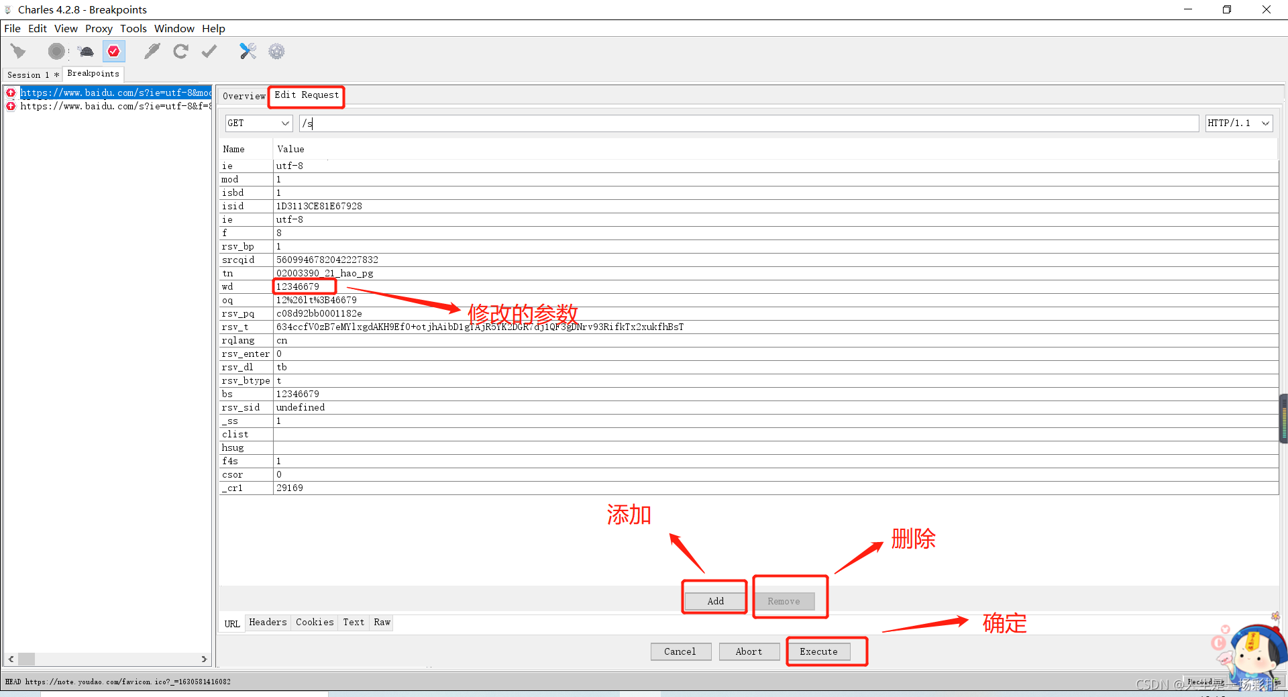The image size is (1288, 697).
Task: Click the f4s parameter name
Action: pos(230,461)
